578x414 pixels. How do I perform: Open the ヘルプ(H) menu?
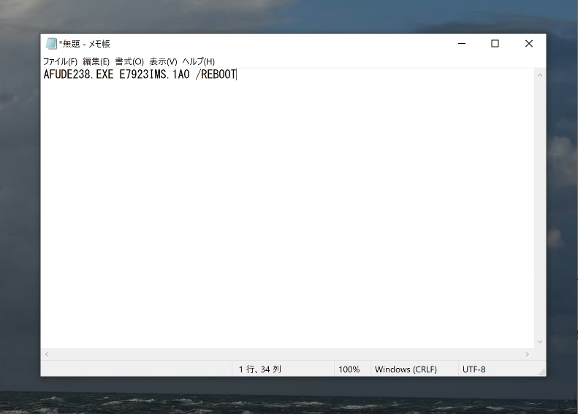[198, 61]
